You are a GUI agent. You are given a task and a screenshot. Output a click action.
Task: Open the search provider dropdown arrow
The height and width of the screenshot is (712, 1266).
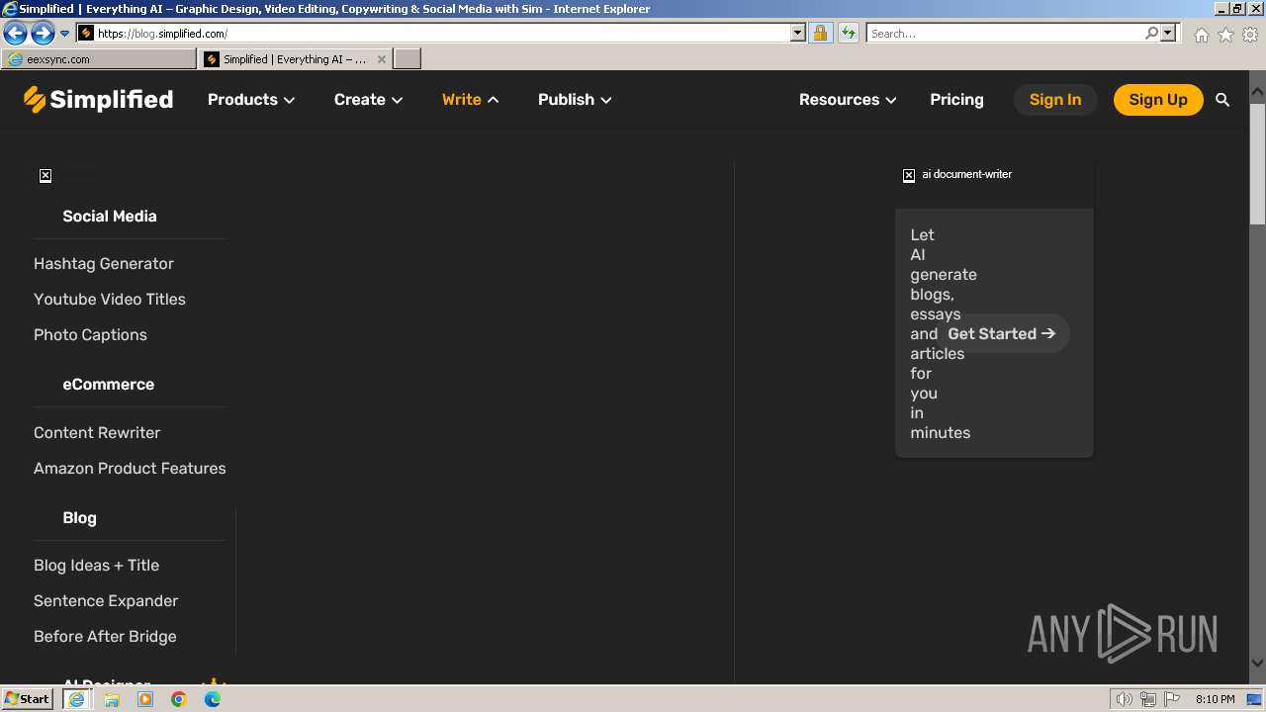coord(1168,33)
